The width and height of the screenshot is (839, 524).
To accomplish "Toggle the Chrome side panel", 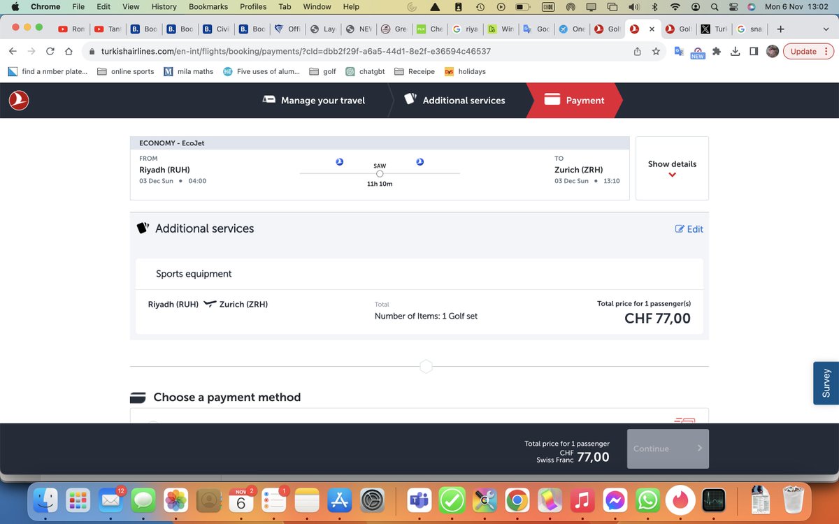I will (x=754, y=51).
